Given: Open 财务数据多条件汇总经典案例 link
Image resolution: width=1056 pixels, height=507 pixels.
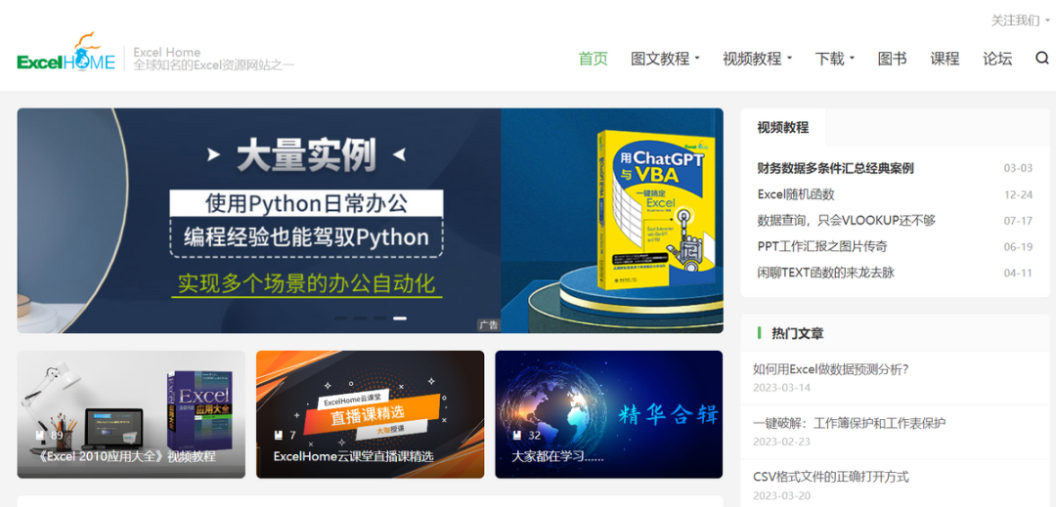Looking at the screenshot, I should tap(835, 168).
